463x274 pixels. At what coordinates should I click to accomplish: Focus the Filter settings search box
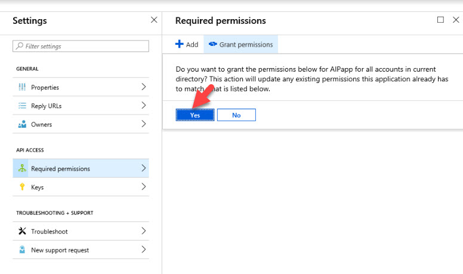[81, 46]
